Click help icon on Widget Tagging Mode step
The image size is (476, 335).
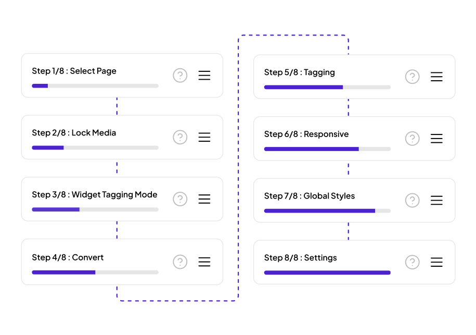pos(180,199)
